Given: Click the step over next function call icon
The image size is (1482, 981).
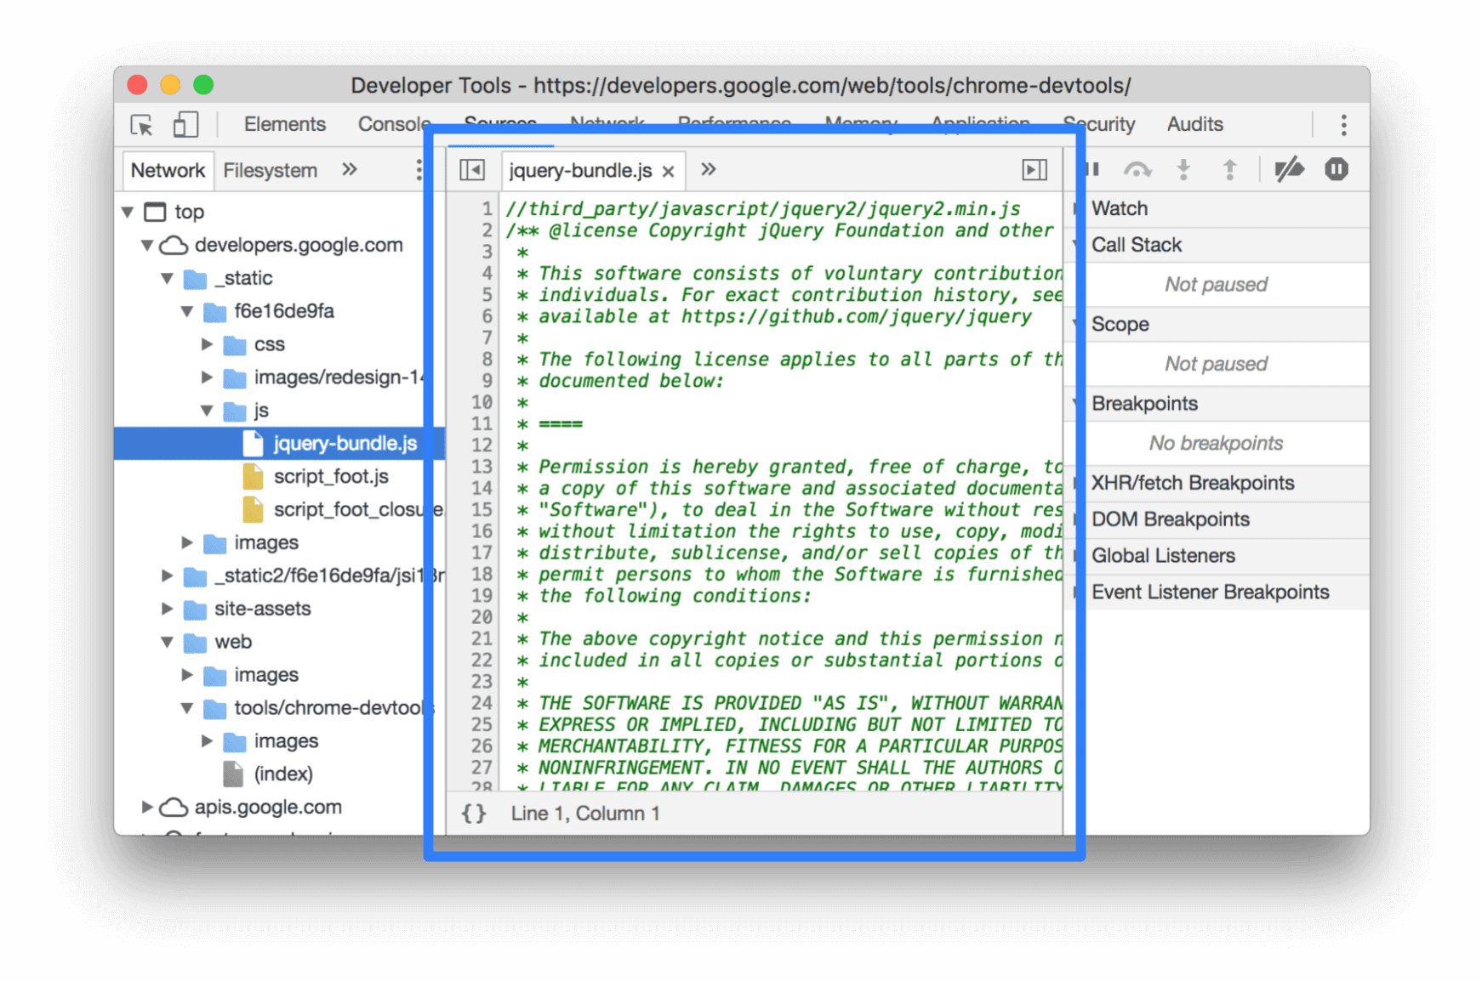Looking at the screenshot, I should pos(1138,168).
